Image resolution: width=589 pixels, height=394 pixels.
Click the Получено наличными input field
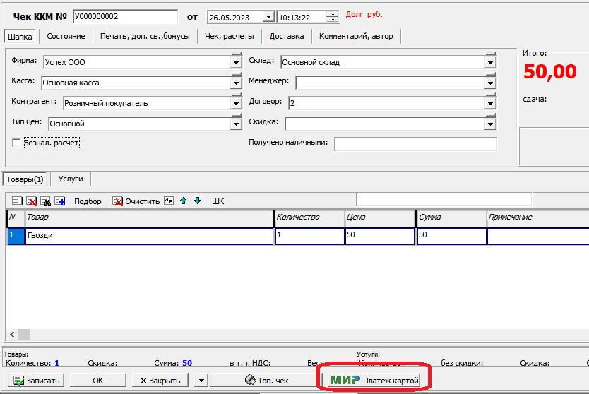click(415, 144)
